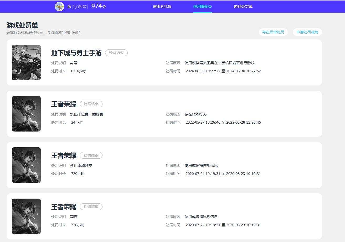This screenshot has width=345, height=242.
Task: Click the 2024-06-30 10:27:22 penalty time
Action: [223, 71]
